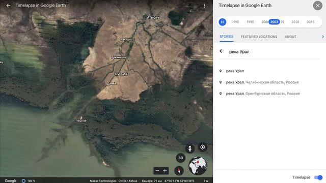Open Street View pegman
The width and height of the screenshot is (326, 183).
tap(189, 149)
